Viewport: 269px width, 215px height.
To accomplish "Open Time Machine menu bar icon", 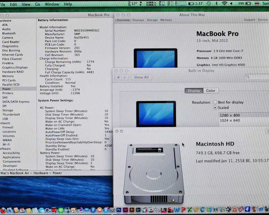I will [x=209, y=4].
